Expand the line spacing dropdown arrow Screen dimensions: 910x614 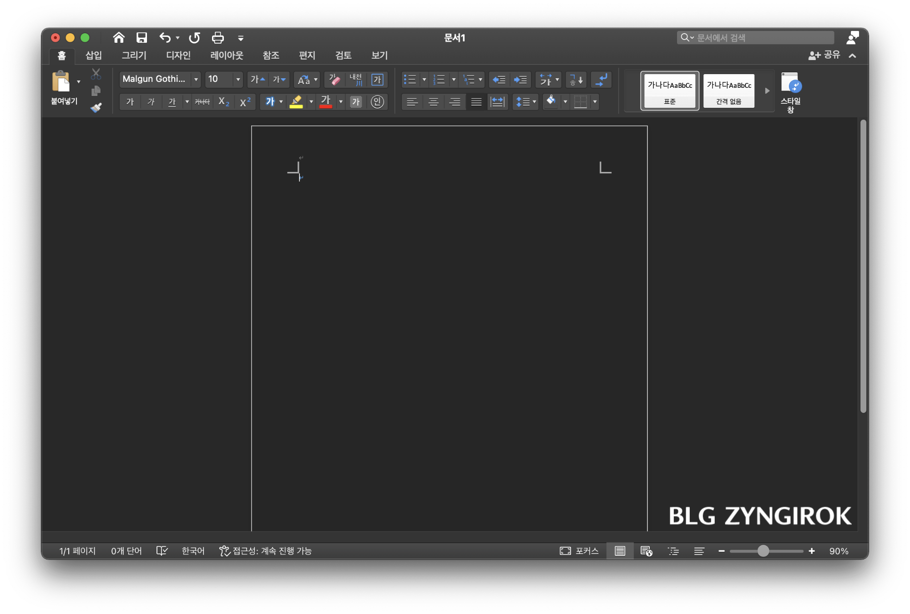(x=534, y=101)
